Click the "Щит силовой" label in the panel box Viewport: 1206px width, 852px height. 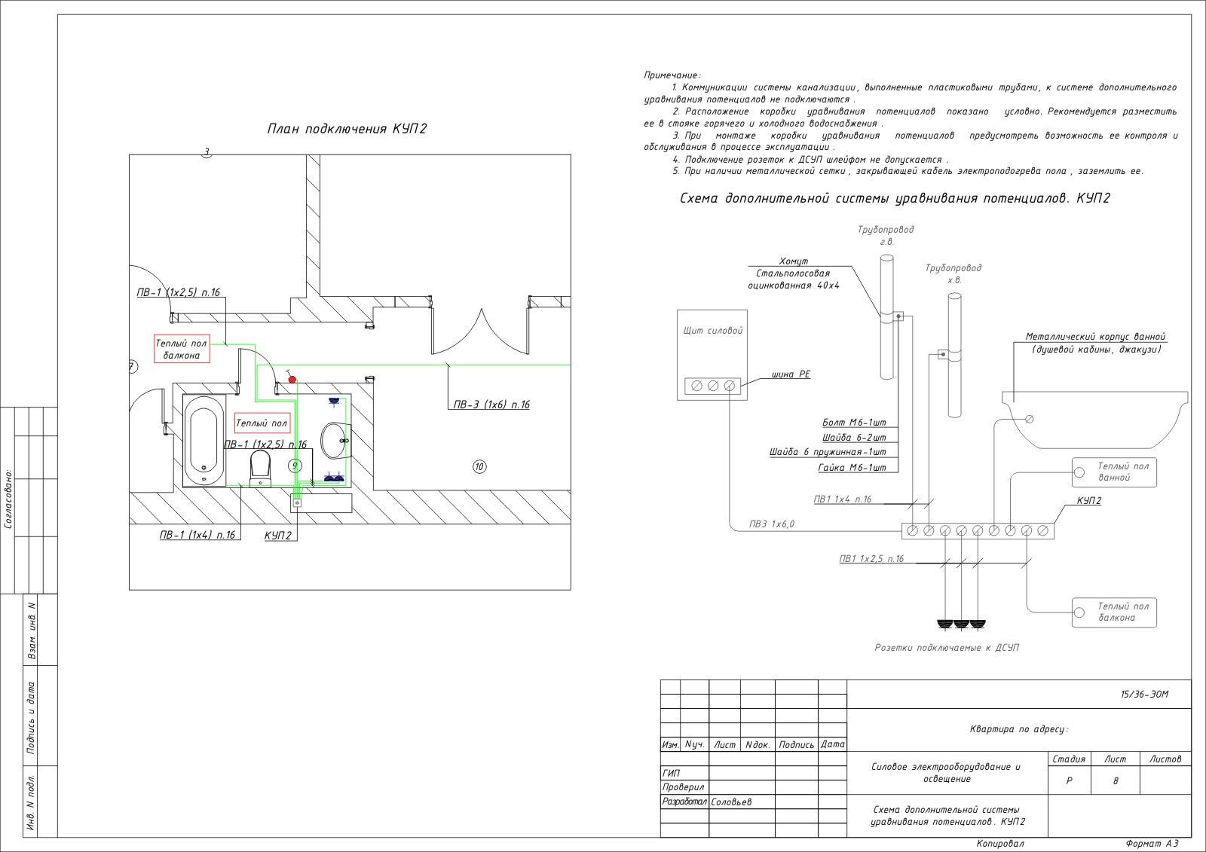click(712, 331)
